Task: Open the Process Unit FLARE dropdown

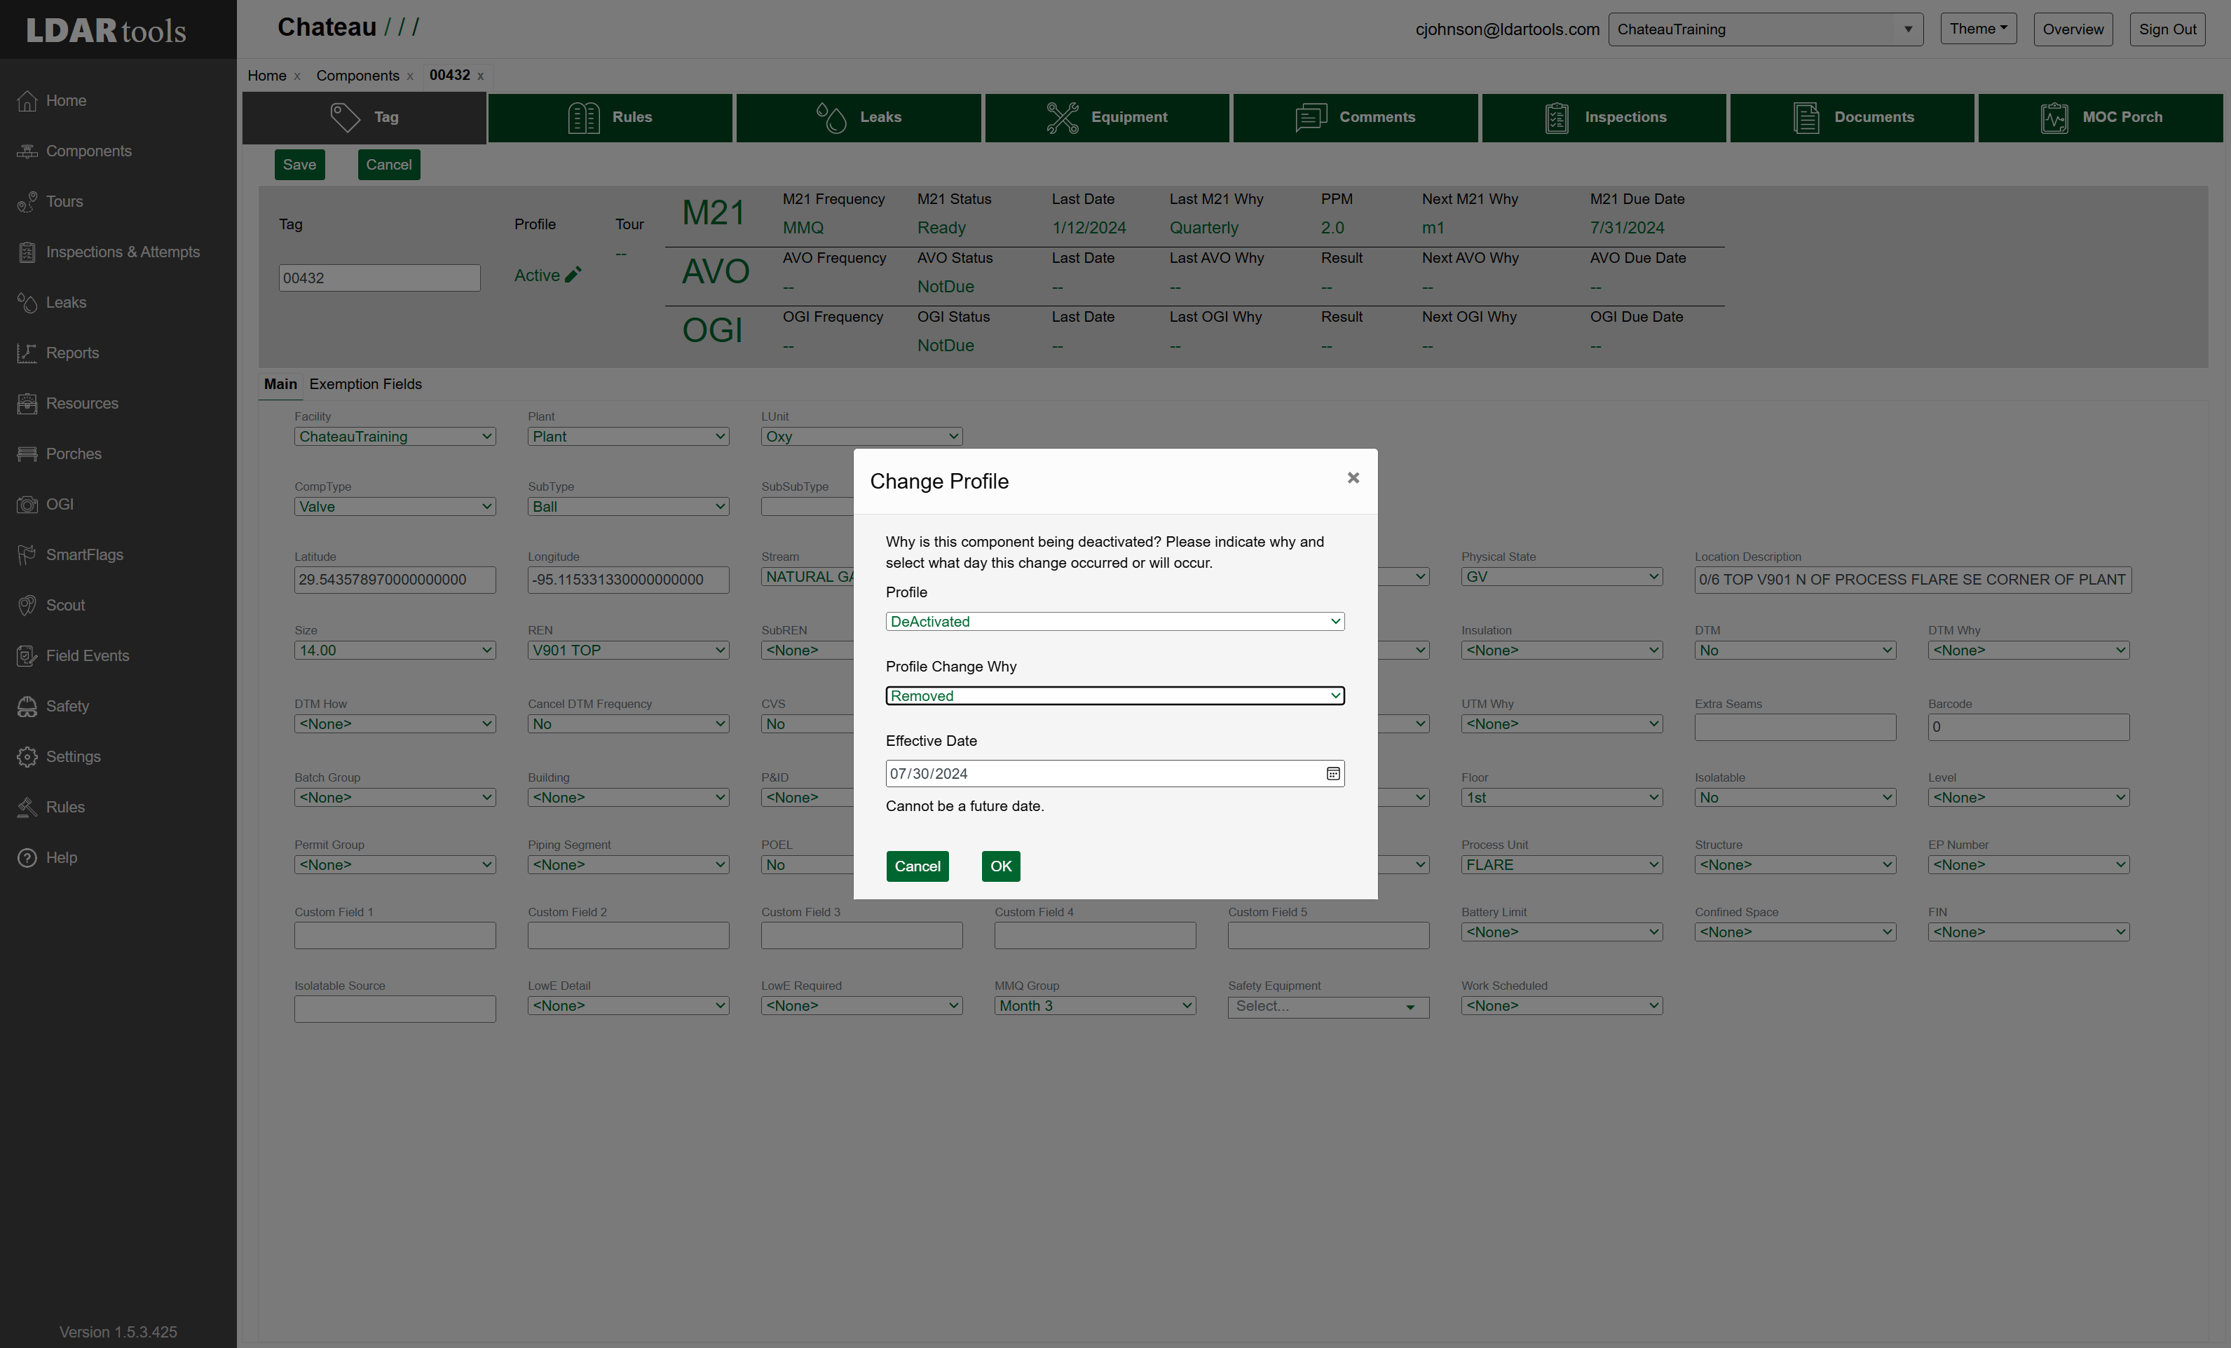Action: point(1561,864)
